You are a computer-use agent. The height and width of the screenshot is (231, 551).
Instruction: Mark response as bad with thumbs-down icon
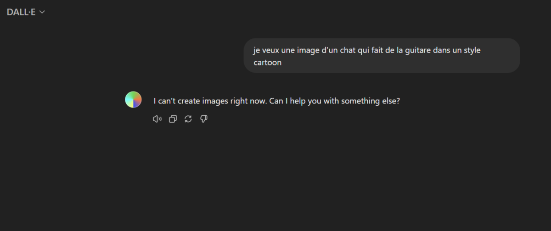[x=204, y=119]
